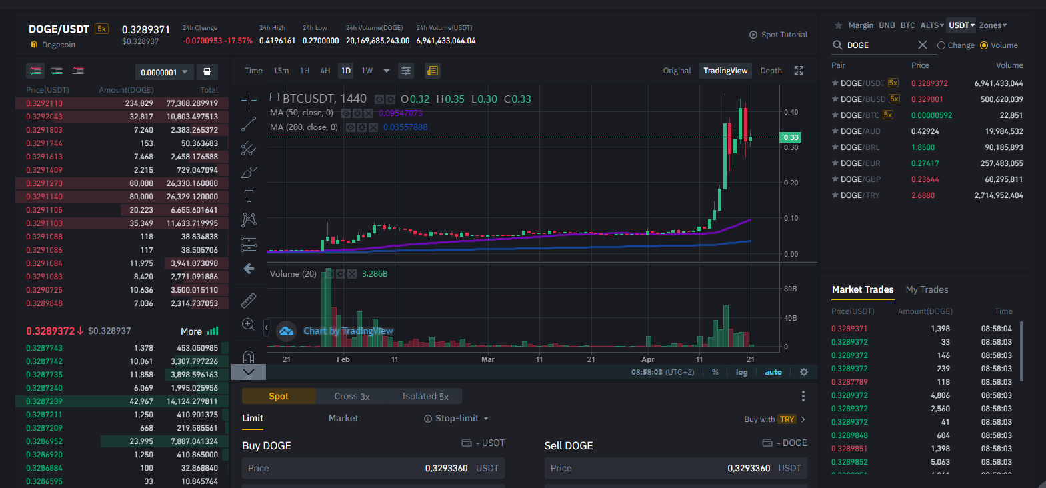Clear the DOGE search field

(x=923, y=45)
